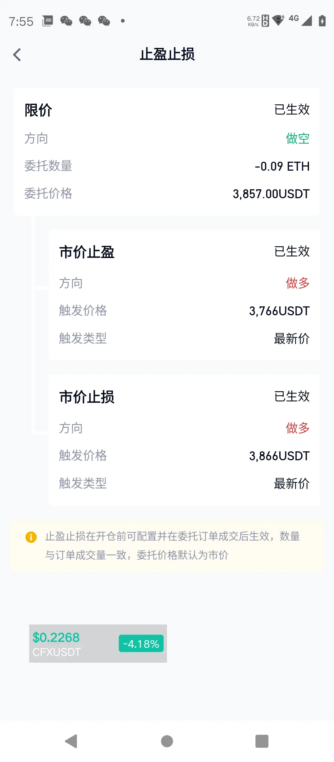334x762 pixels.
Task: Tap the battery charging status icon
Action: [x=322, y=21]
